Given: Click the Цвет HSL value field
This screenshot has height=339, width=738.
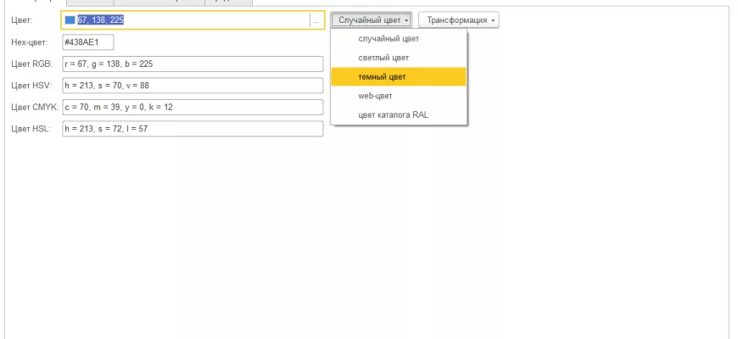Looking at the screenshot, I should pos(193,129).
